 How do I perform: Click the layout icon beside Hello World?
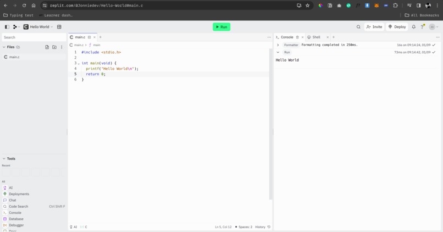coord(59,27)
